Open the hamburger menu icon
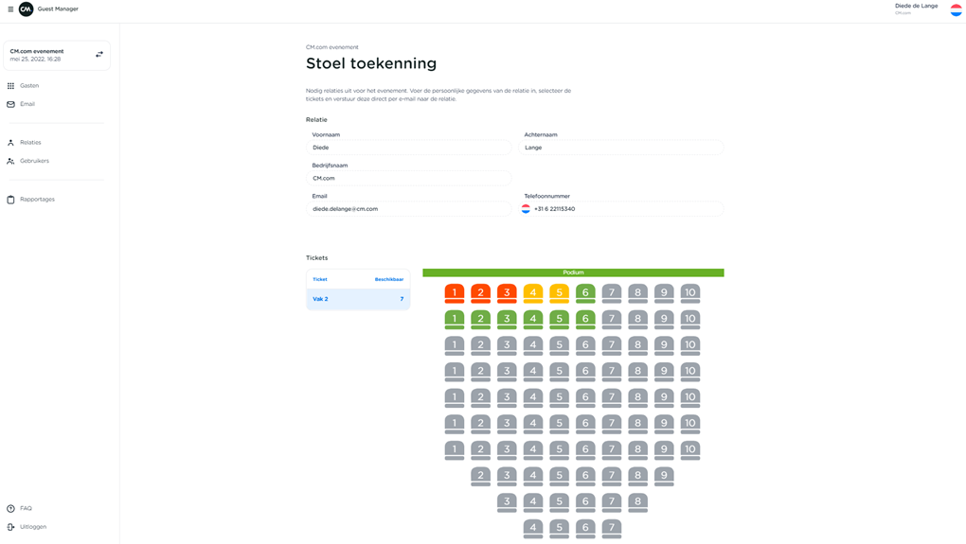 [x=10, y=9]
